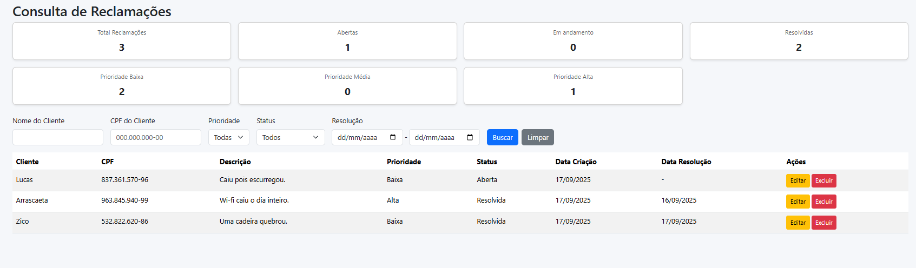Focus the CPF do Cliente input field
This screenshot has height=268, width=916.
(x=156, y=137)
